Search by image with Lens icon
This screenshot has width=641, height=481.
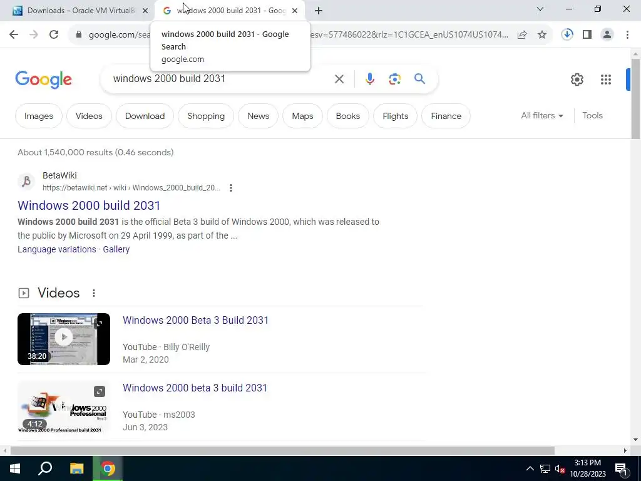[x=394, y=79]
